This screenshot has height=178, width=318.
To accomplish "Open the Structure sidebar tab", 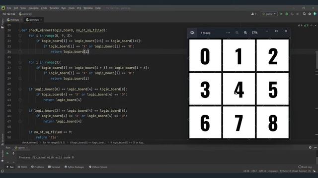I will 2,139.
